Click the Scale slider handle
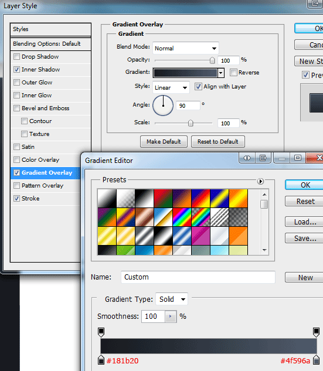Image resolution: width=323 pixels, height=371 pixels. click(191, 123)
